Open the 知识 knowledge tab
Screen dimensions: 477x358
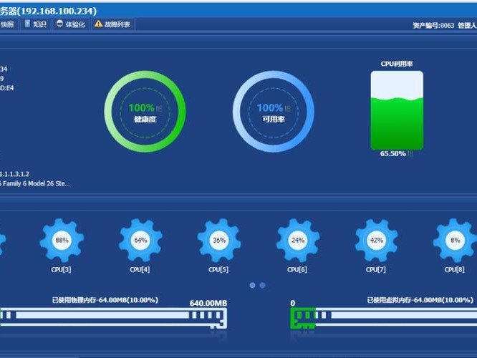(36, 24)
